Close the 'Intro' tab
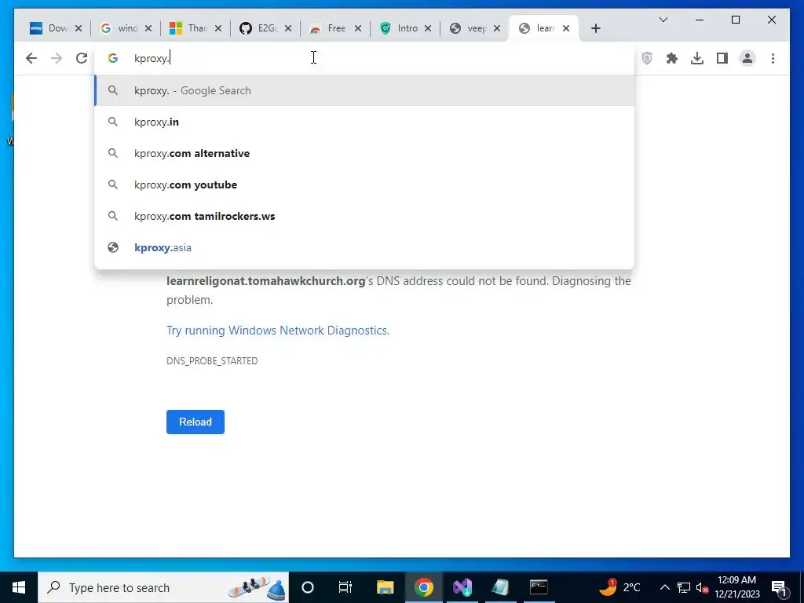The height and width of the screenshot is (603, 804). click(428, 28)
